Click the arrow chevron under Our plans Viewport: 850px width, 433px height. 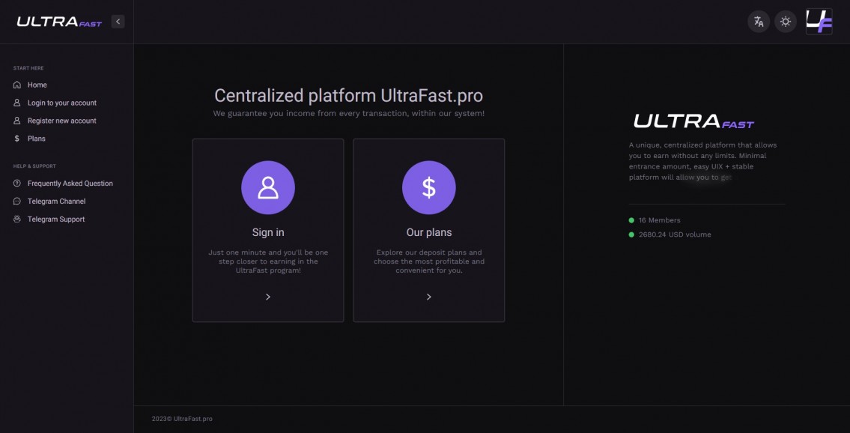pyautogui.click(x=429, y=297)
